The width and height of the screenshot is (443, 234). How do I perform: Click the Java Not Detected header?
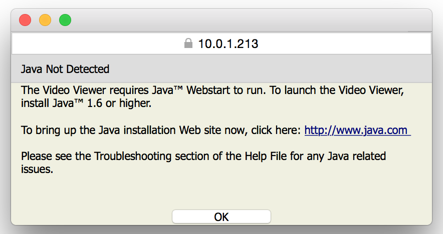65,69
